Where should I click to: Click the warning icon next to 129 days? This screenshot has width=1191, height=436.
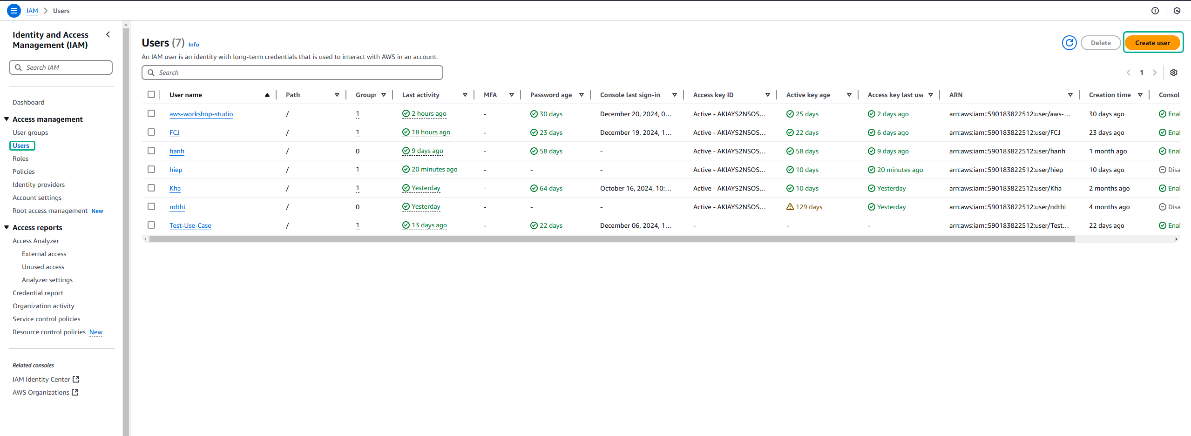tap(790, 207)
